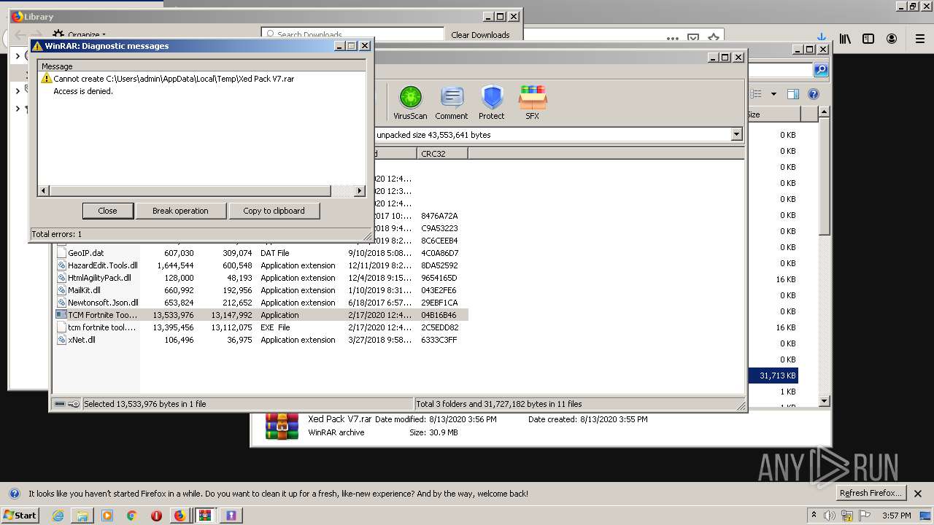Click the SFX archive icon

click(x=533, y=102)
